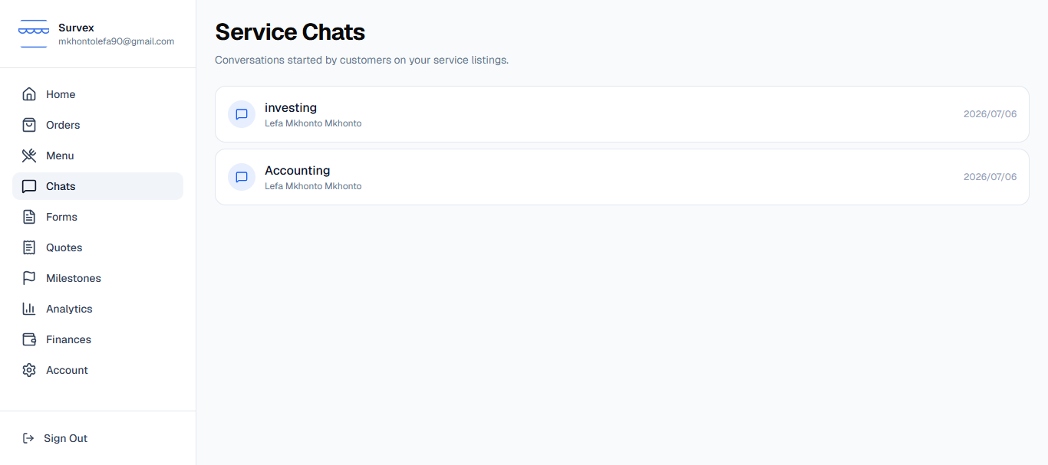Open the Accounting conversation title
The height and width of the screenshot is (465, 1048).
297,170
